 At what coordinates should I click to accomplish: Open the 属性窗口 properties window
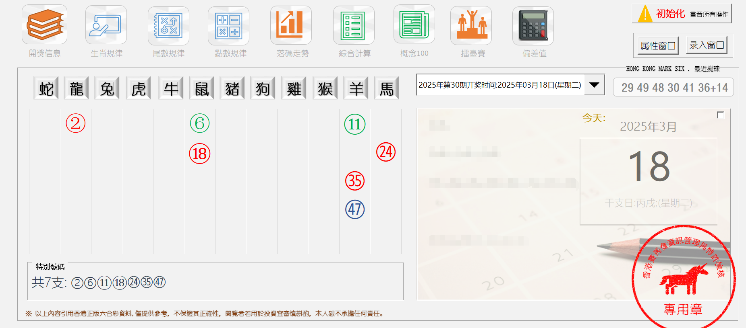pos(658,46)
